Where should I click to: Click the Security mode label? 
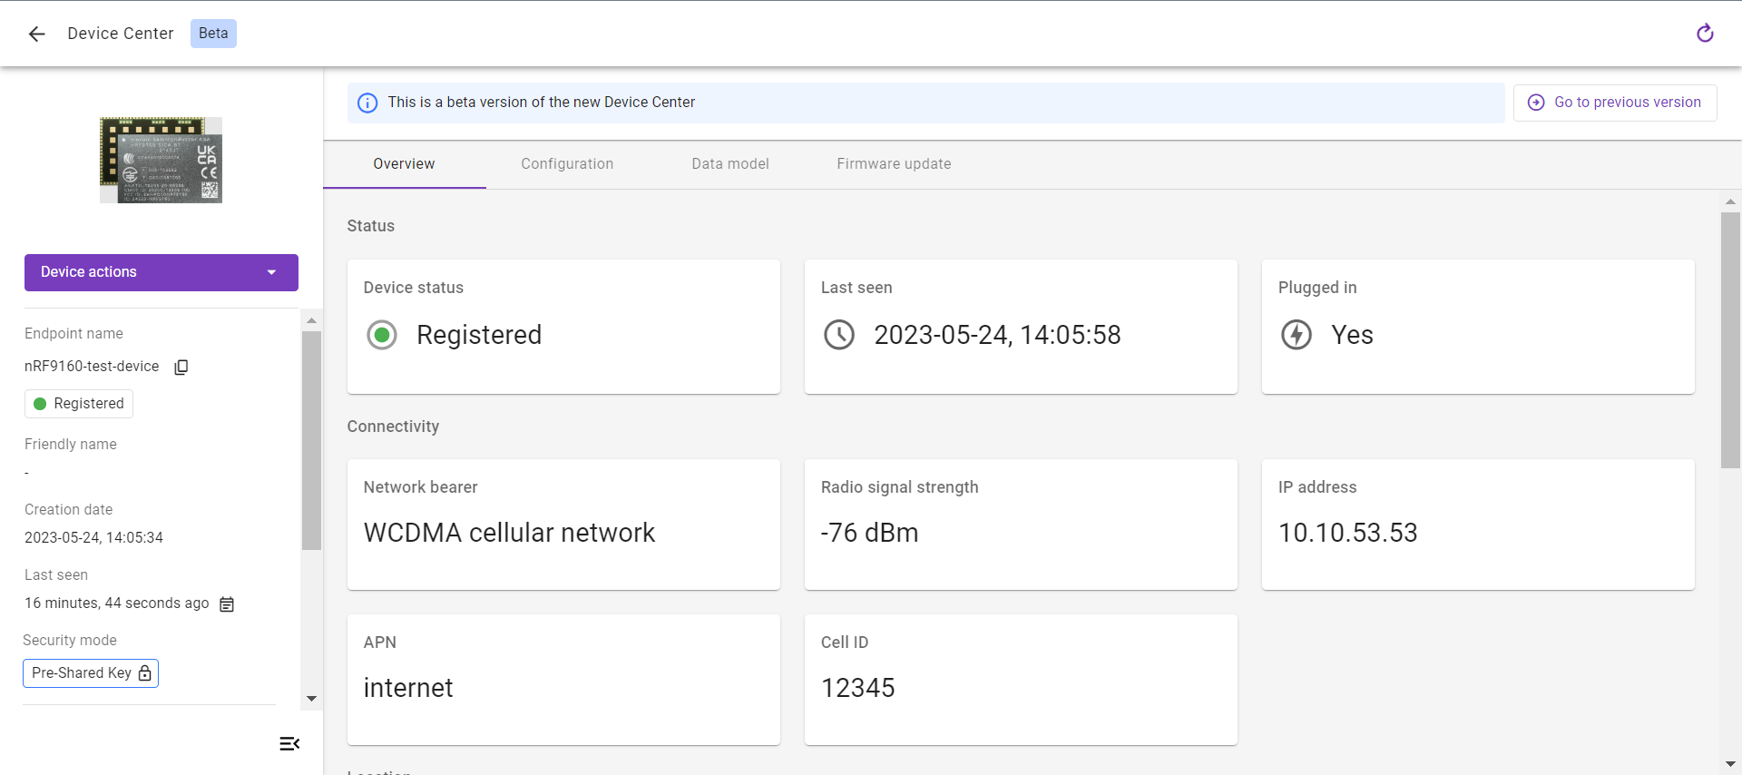[70, 641]
